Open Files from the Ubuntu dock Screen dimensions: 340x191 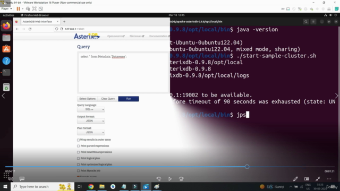point(6,38)
